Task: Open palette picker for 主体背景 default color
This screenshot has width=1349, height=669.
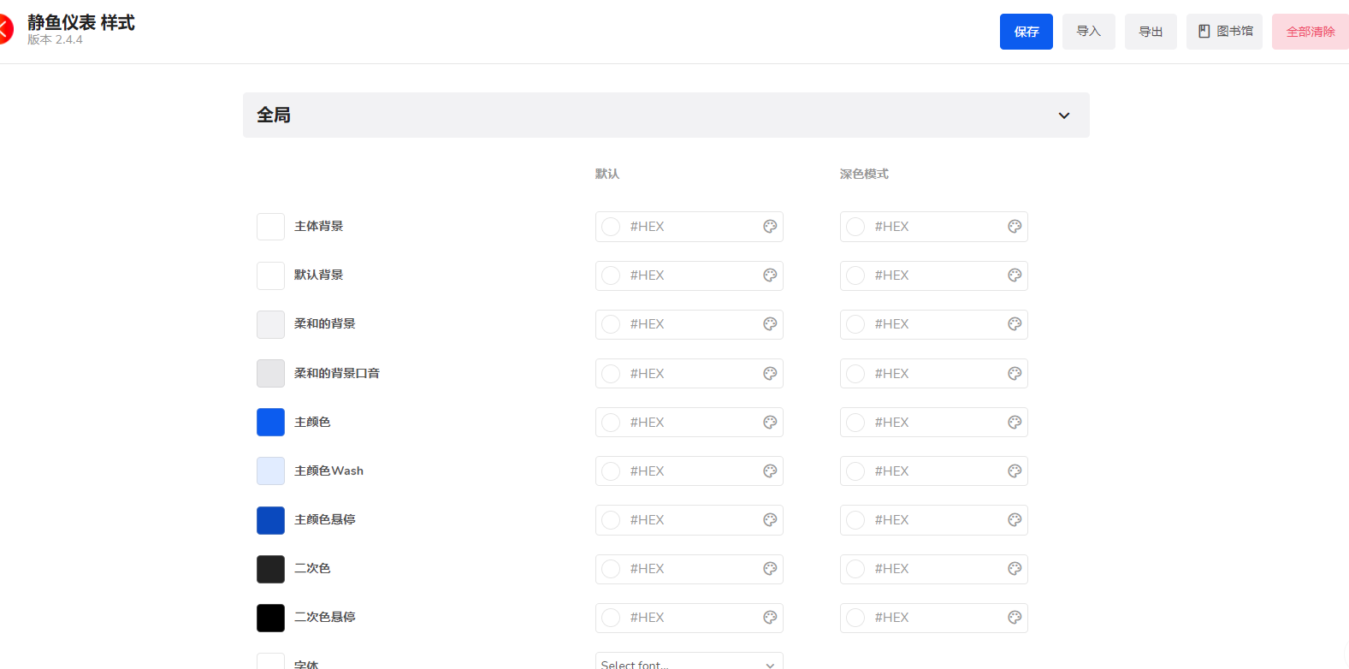Action: point(770,227)
